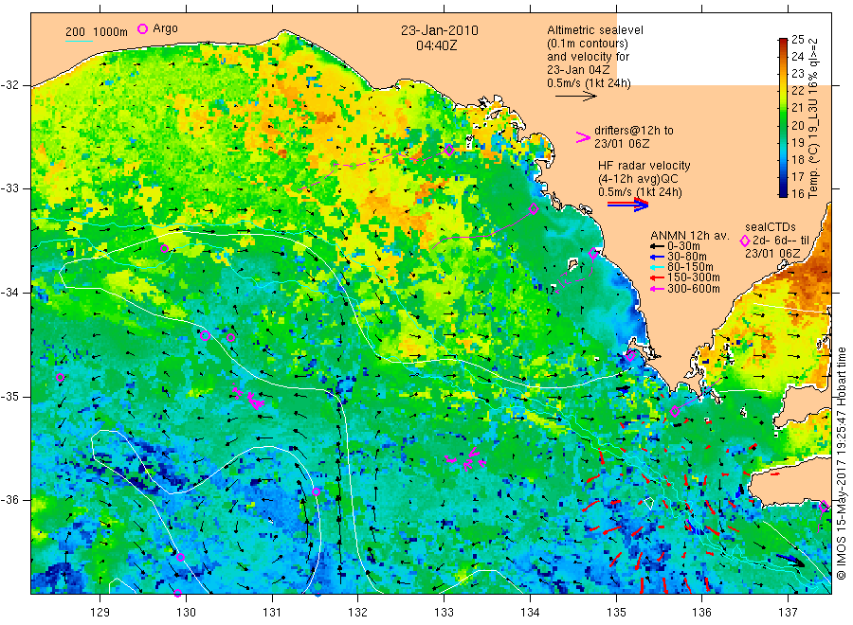Click the seal CTD diamond near 134E, 33.2S
Screen dimensions: 853x625
click(x=534, y=208)
